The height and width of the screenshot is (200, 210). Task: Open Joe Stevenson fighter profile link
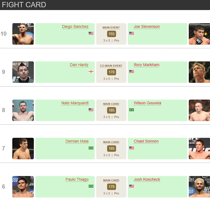(147, 27)
